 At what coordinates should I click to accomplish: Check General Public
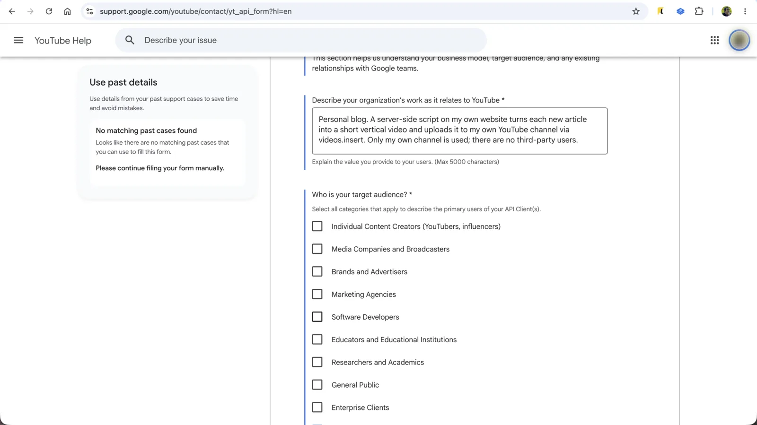pos(317,385)
